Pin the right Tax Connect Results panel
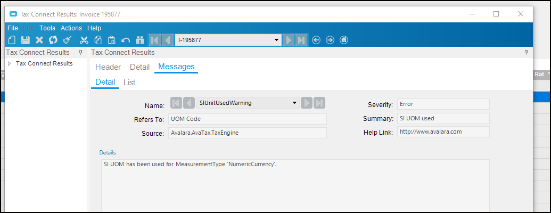The image size is (551, 213). click(526, 52)
